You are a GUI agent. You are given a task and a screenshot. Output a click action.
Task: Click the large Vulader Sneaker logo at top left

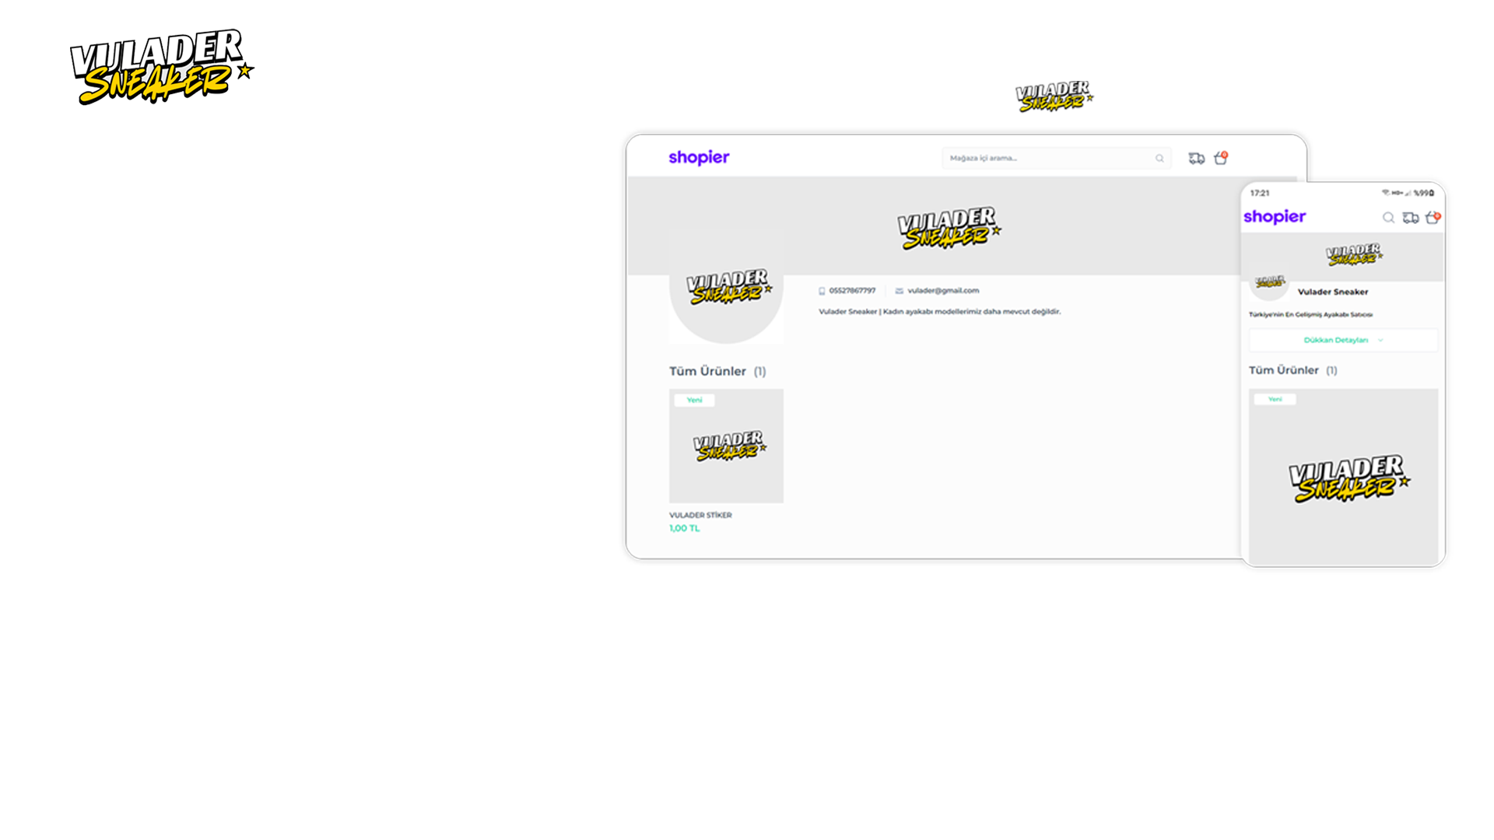point(162,67)
